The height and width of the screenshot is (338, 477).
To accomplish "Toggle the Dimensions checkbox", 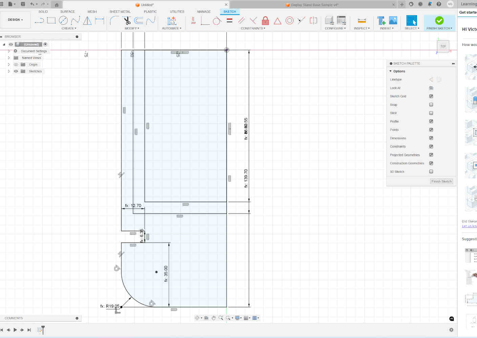I will [x=431, y=138].
